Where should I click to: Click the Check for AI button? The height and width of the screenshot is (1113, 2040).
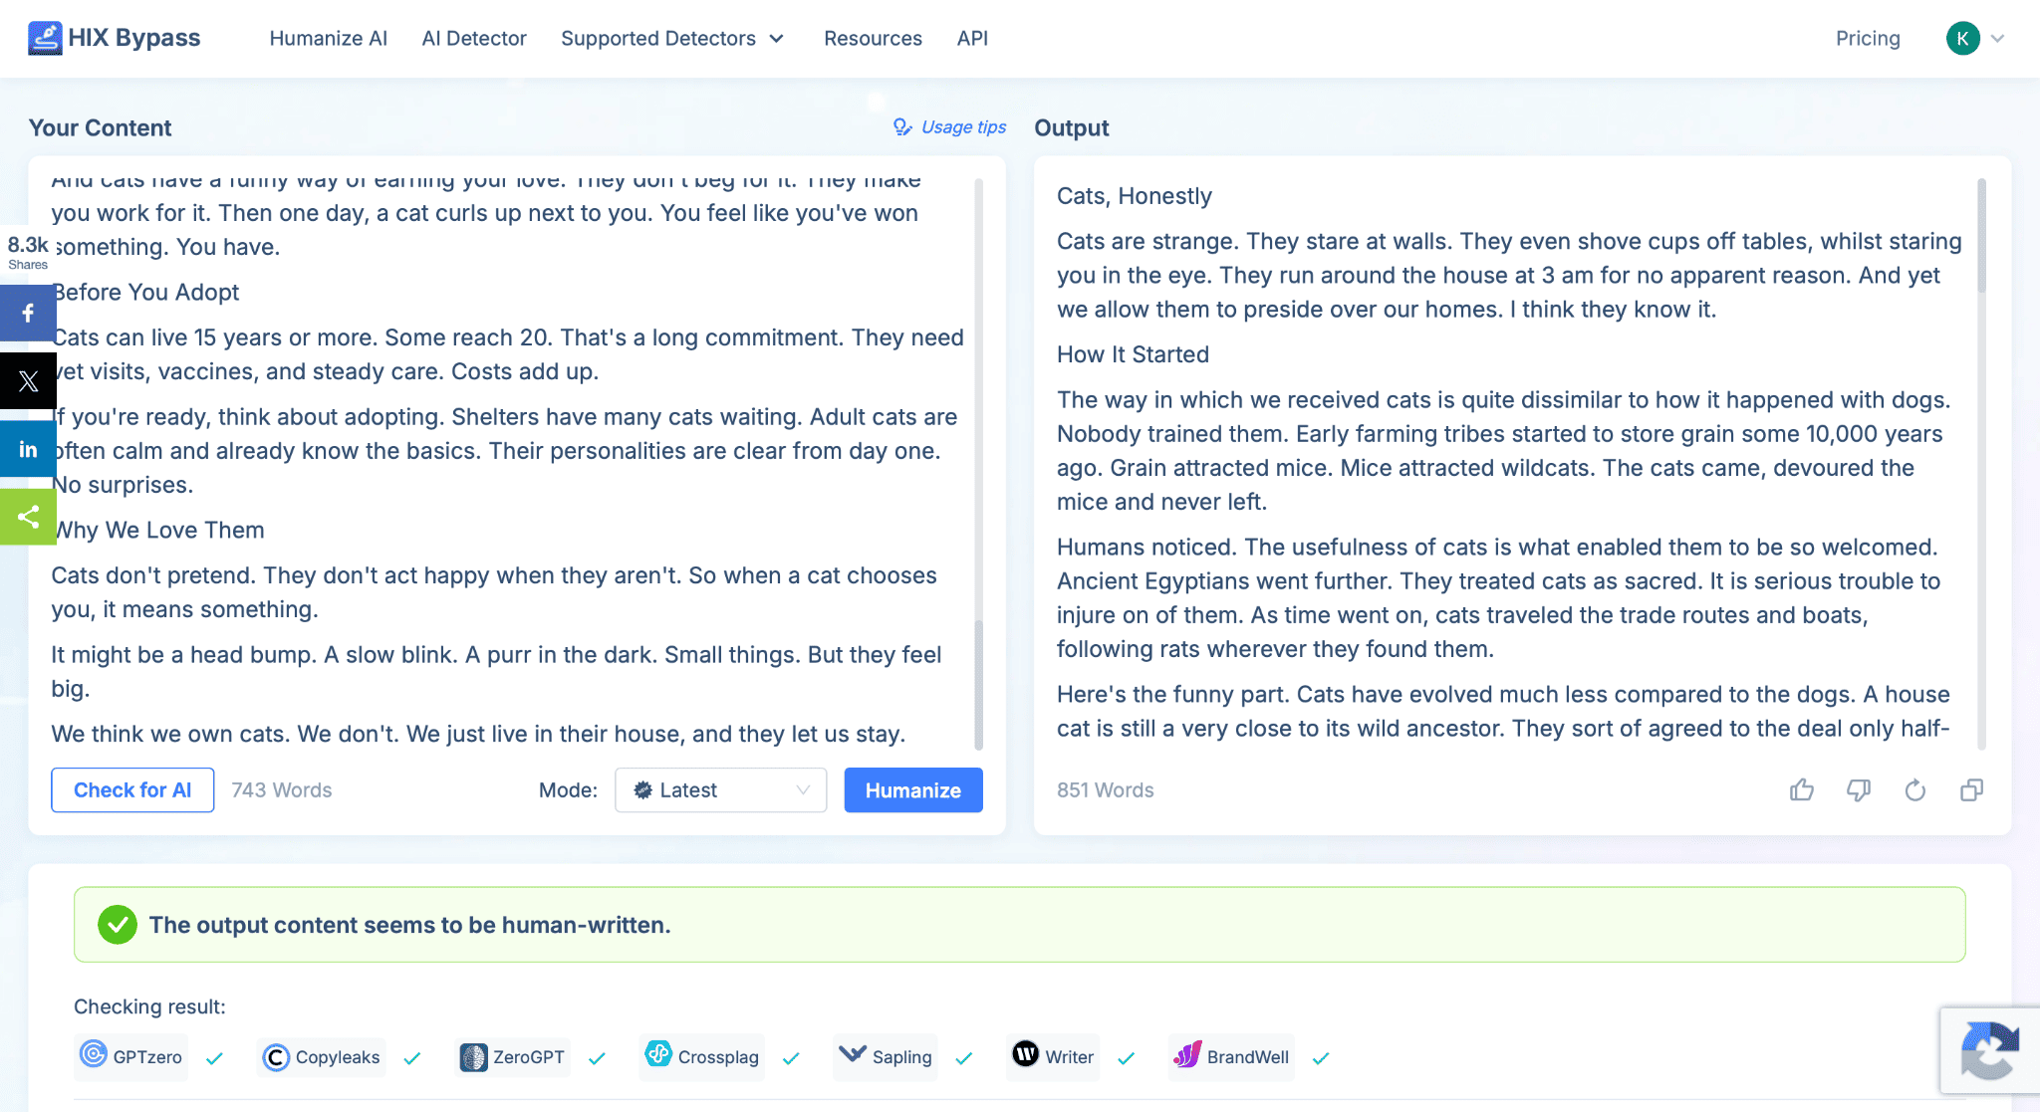tap(132, 789)
